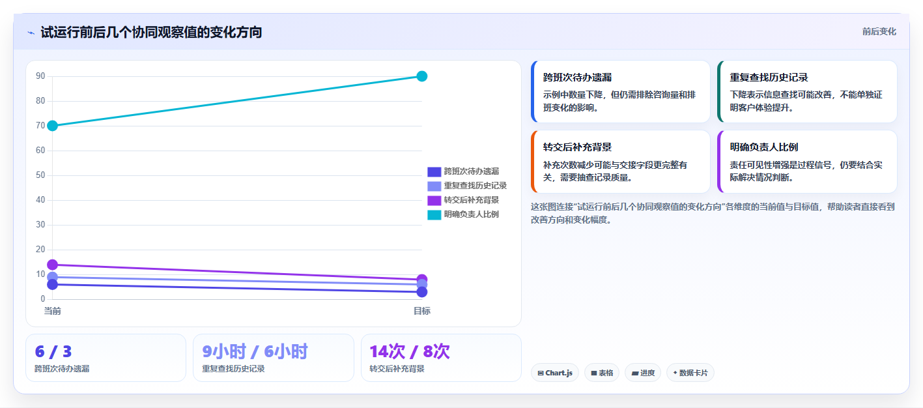Click the 9小时 / 6小时 stat value
923x408 pixels.
255,352
